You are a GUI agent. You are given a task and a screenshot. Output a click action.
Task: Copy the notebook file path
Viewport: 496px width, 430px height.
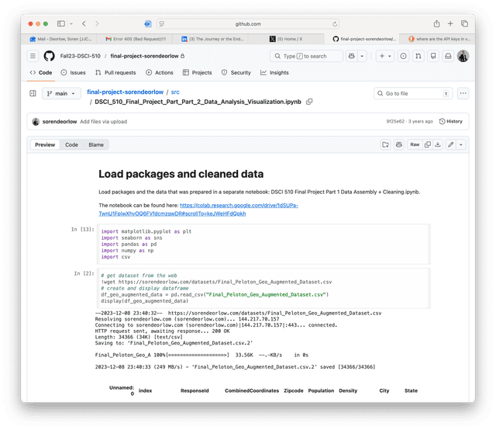[309, 102]
